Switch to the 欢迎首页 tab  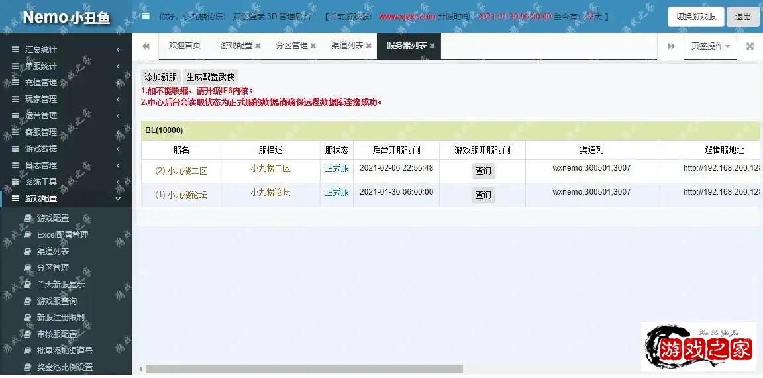tap(184, 46)
